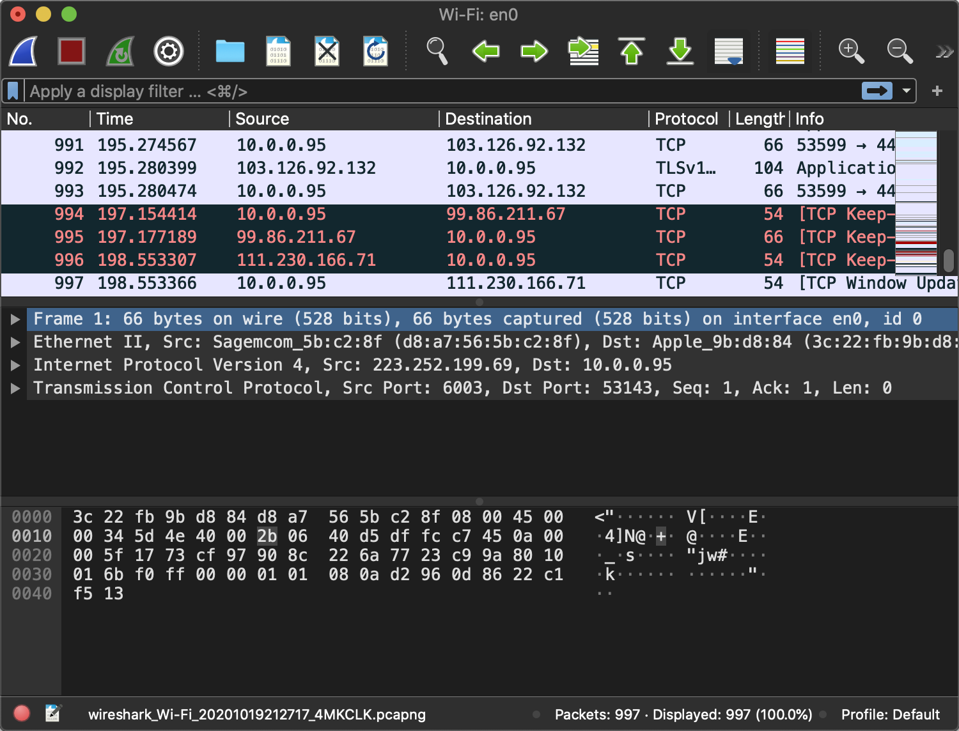Expand the Frame 1 details tree
The width and height of the screenshot is (959, 731).
(15, 319)
